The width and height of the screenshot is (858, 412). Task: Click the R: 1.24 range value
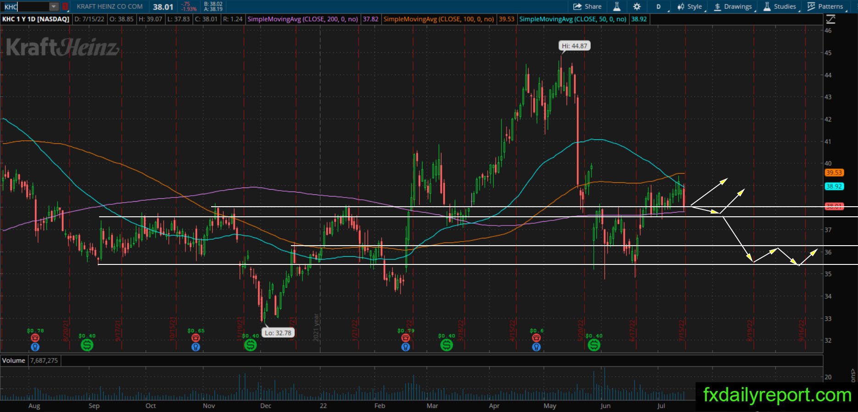pos(232,19)
